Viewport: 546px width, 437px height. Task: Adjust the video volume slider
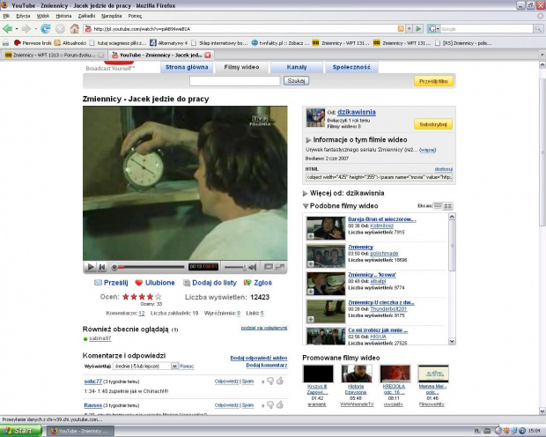(x=236, y=267)
